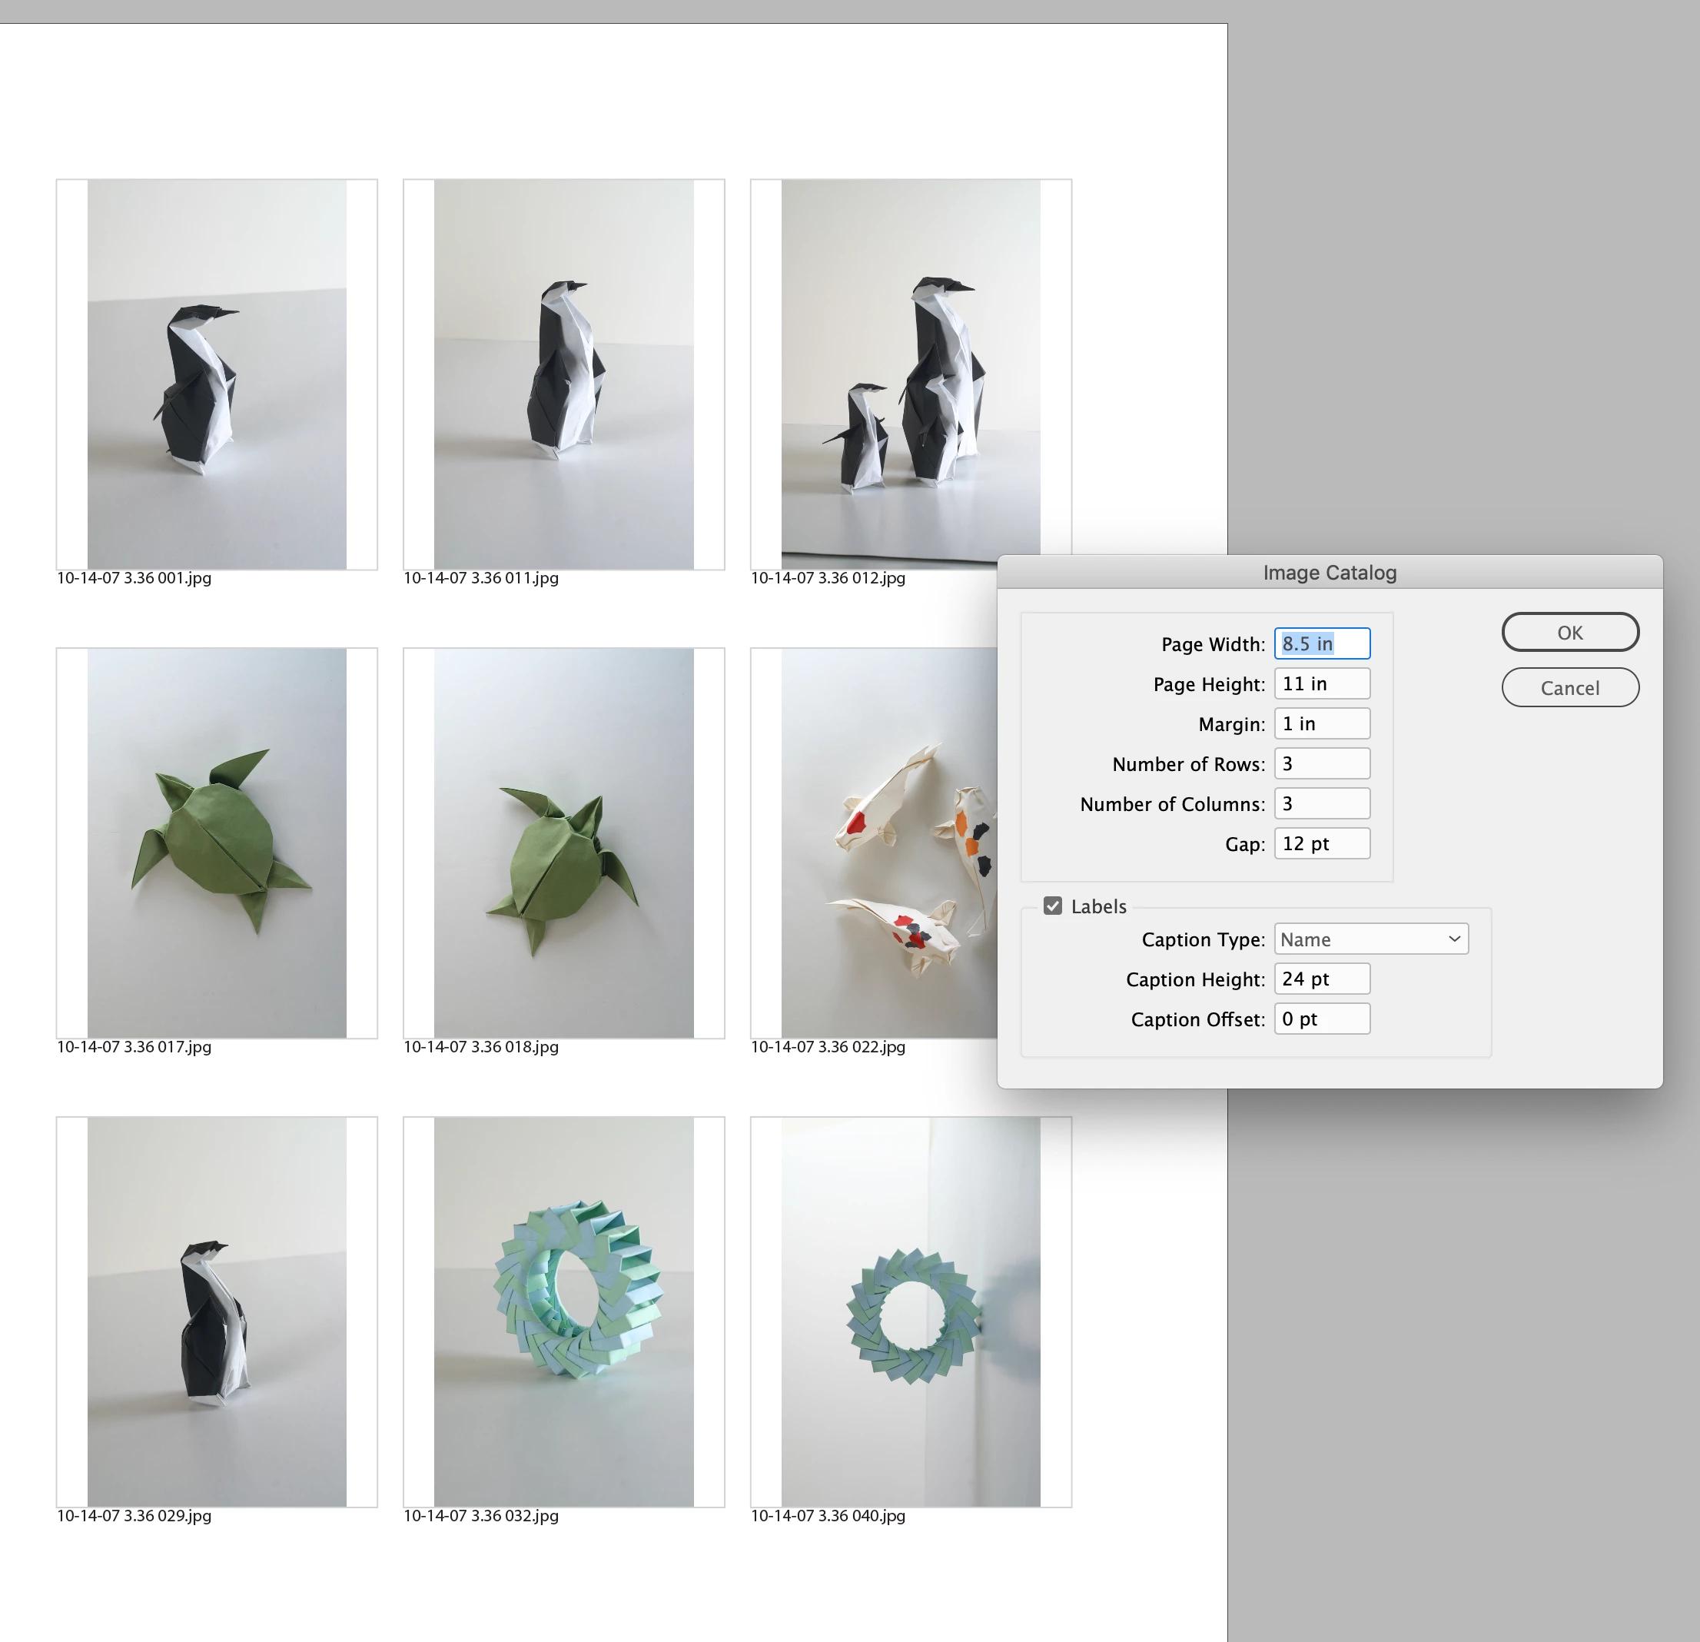Click the Page Height input field

point(1321,683)
